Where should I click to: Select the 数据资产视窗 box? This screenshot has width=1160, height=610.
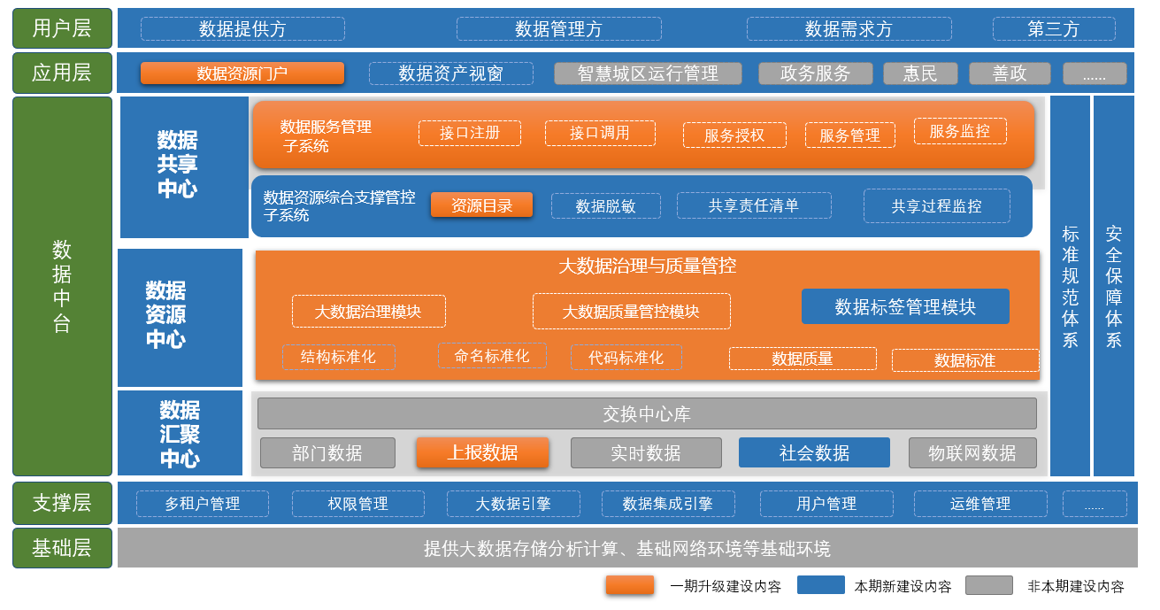450,73
